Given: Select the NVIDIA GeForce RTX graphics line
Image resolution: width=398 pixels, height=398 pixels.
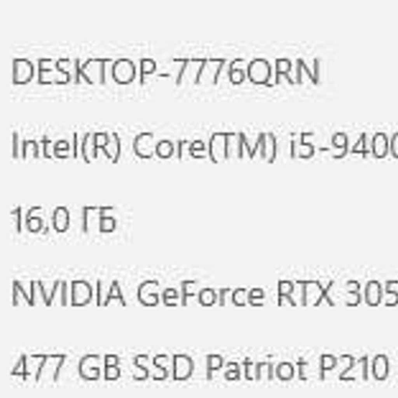Looking at the screenshot, I should tap(204, 293).
